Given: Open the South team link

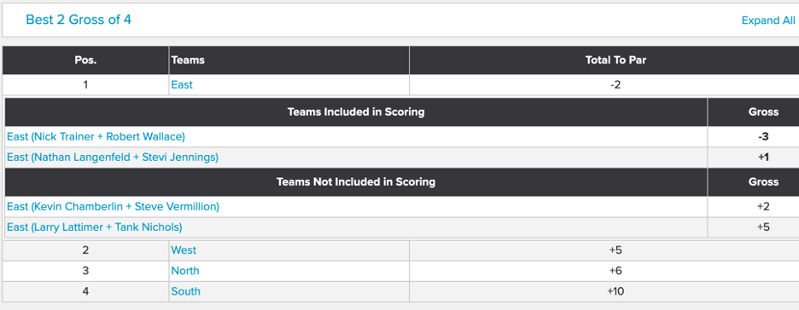Looking at the screenshot, I should click(185, 292).
